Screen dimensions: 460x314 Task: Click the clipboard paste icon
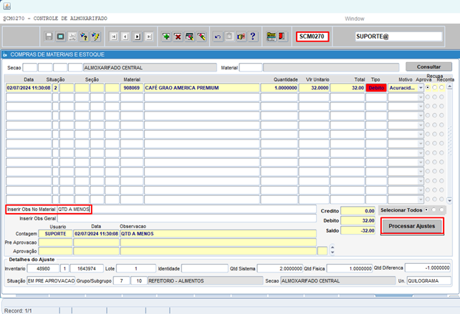[x=229, y=36]
